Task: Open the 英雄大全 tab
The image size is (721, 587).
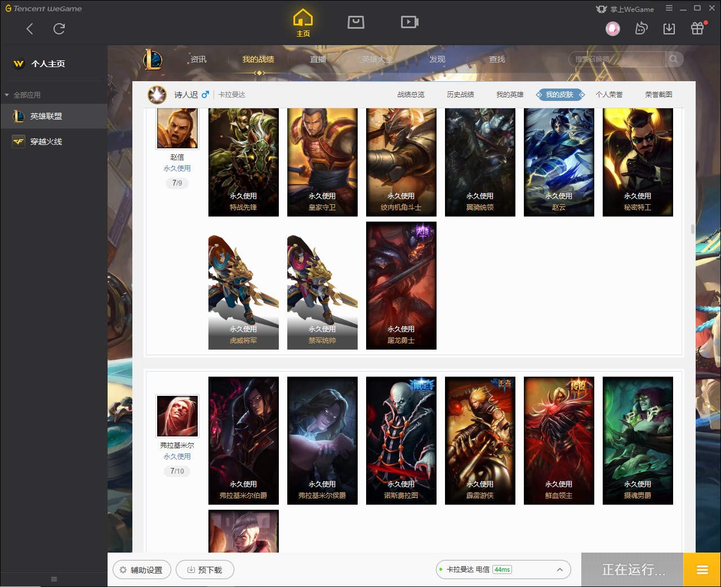Action: coord(377,59)
